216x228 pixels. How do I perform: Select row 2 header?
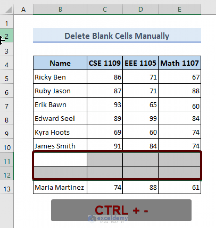pyautogui.click(x=7, y=35)
